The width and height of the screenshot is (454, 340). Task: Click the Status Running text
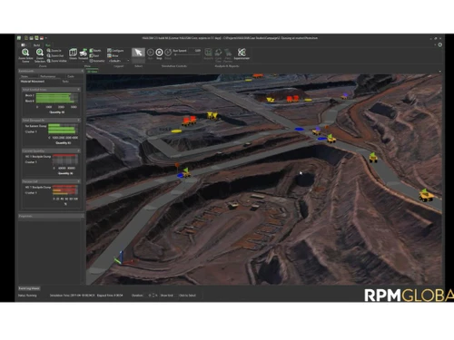click(x=27, y=296)
